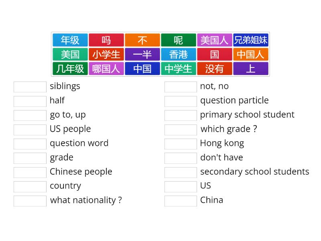321x241 pixels.
Task: Pick the pink 哪国人 tile
Action: pyautogui.click(x=106, y=69)
